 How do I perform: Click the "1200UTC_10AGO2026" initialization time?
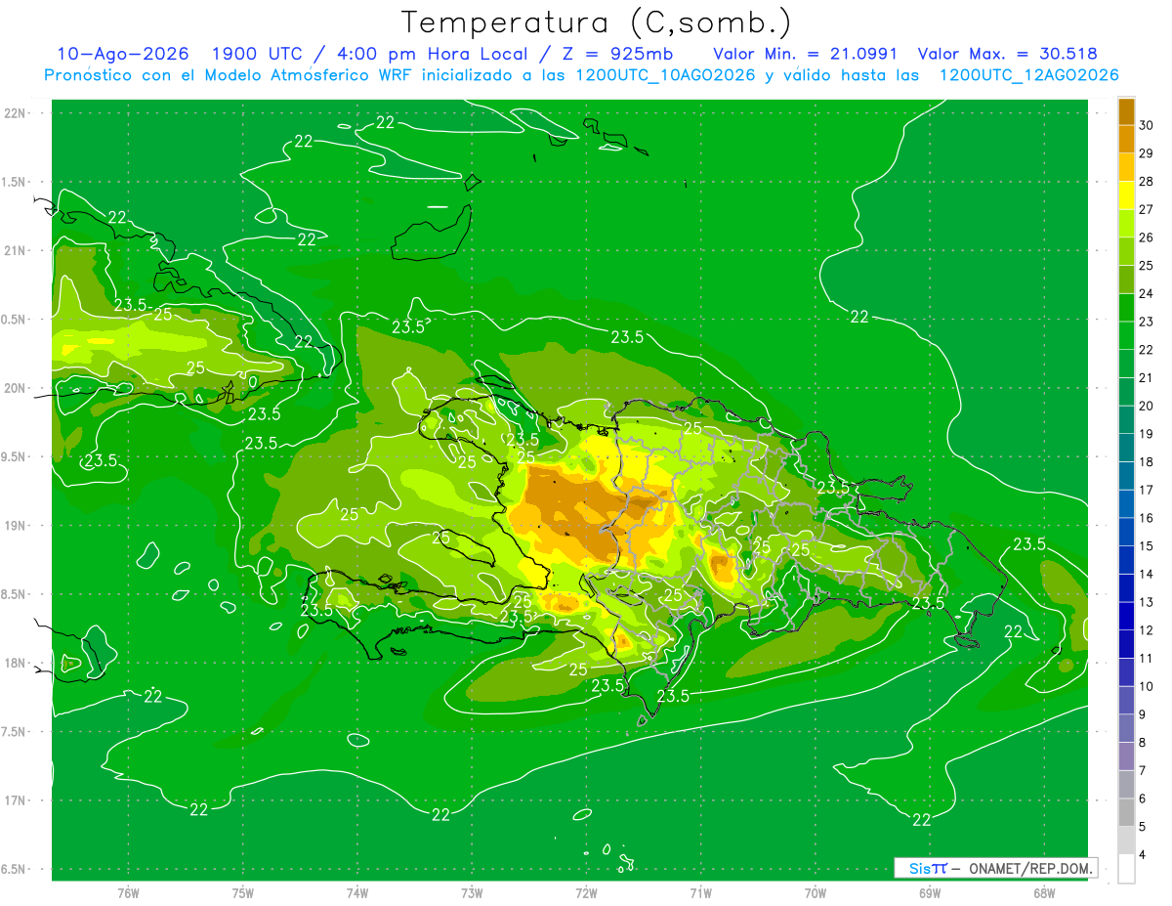click(664, 75)
